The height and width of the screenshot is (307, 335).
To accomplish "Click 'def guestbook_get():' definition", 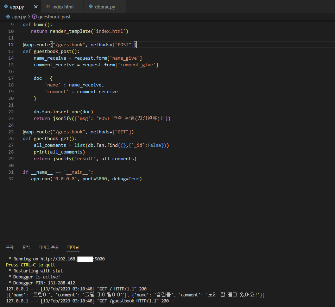I will click(50, 138).
